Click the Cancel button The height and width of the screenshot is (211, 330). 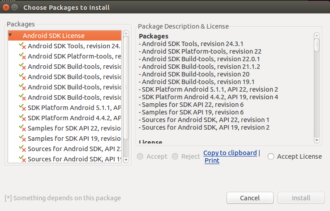pyautogui.click(x=250, y=198)
